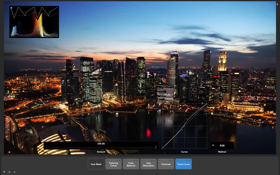
Task: Pin the Contrast module
Action: [x=169, y=160]
